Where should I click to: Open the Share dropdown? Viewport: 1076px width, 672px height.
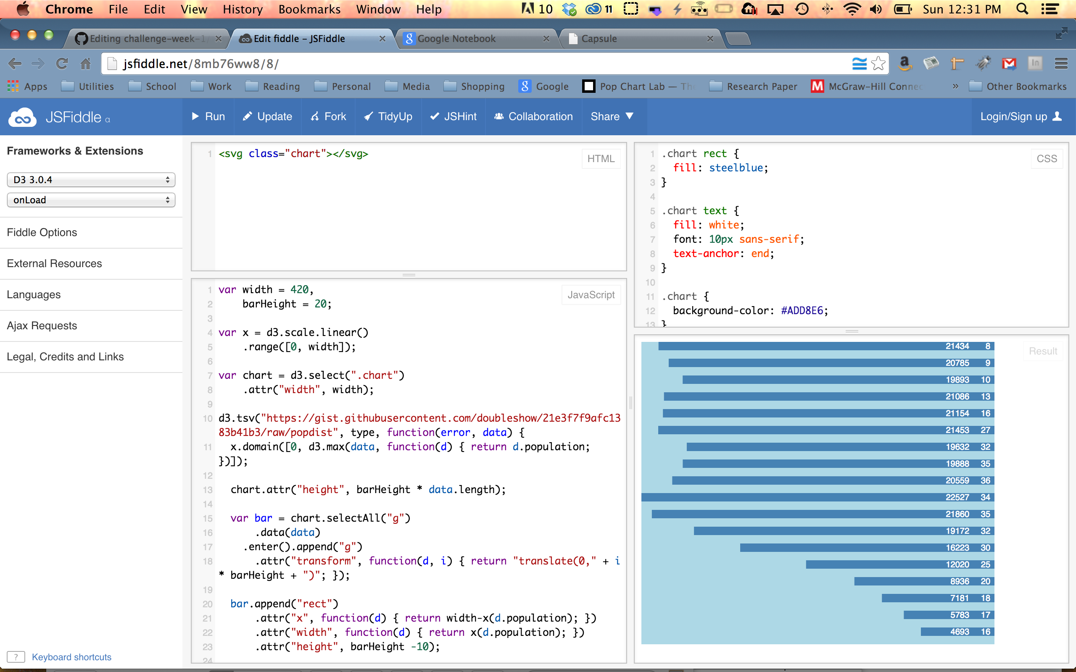click(612, 116)
